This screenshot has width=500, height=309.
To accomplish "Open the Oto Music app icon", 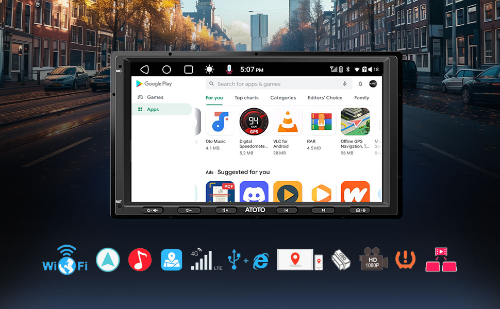I will click(220, 122).
